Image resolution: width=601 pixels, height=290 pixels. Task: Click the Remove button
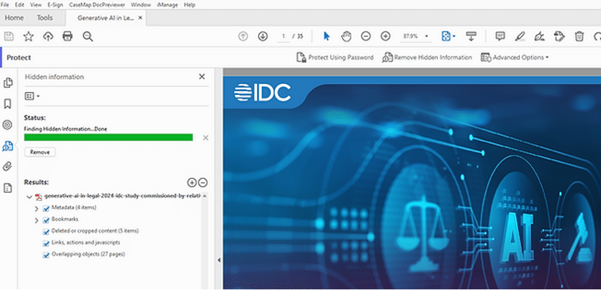40,152
